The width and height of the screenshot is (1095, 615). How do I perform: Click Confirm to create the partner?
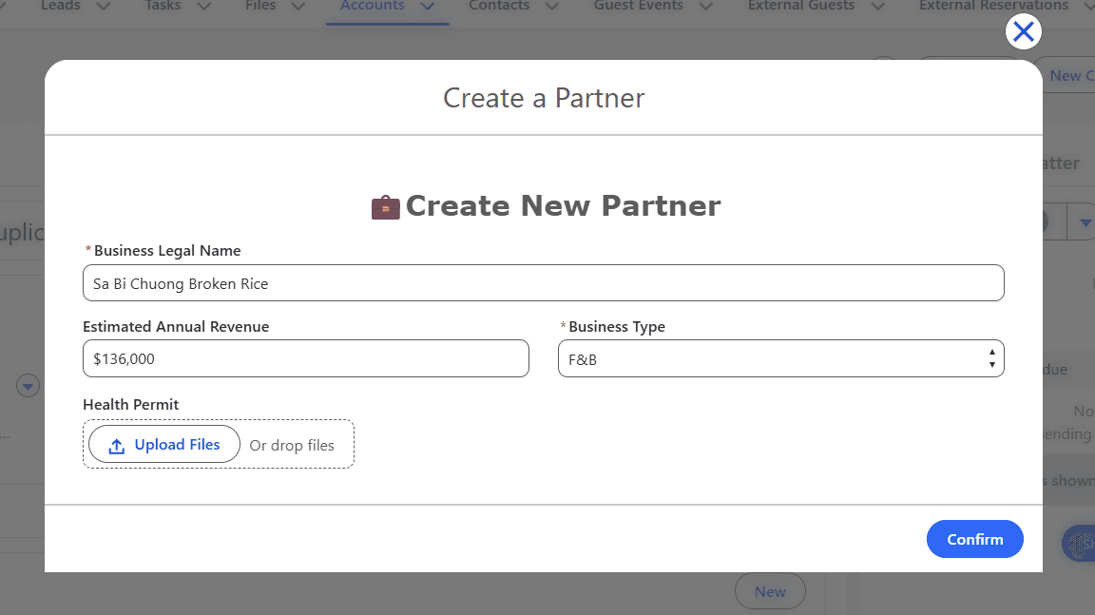[x=975, y=539]
